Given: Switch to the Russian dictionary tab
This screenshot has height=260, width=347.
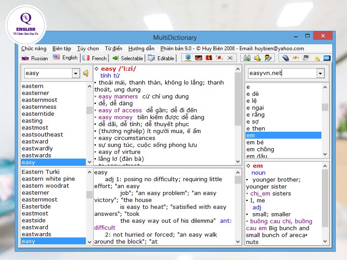Looking at the screenshot, I should tap(35, 58).
